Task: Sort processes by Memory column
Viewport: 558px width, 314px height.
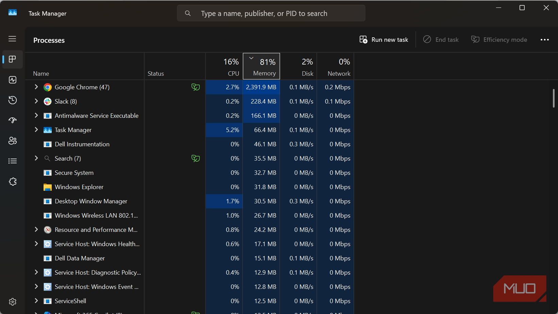Action: 261,66
